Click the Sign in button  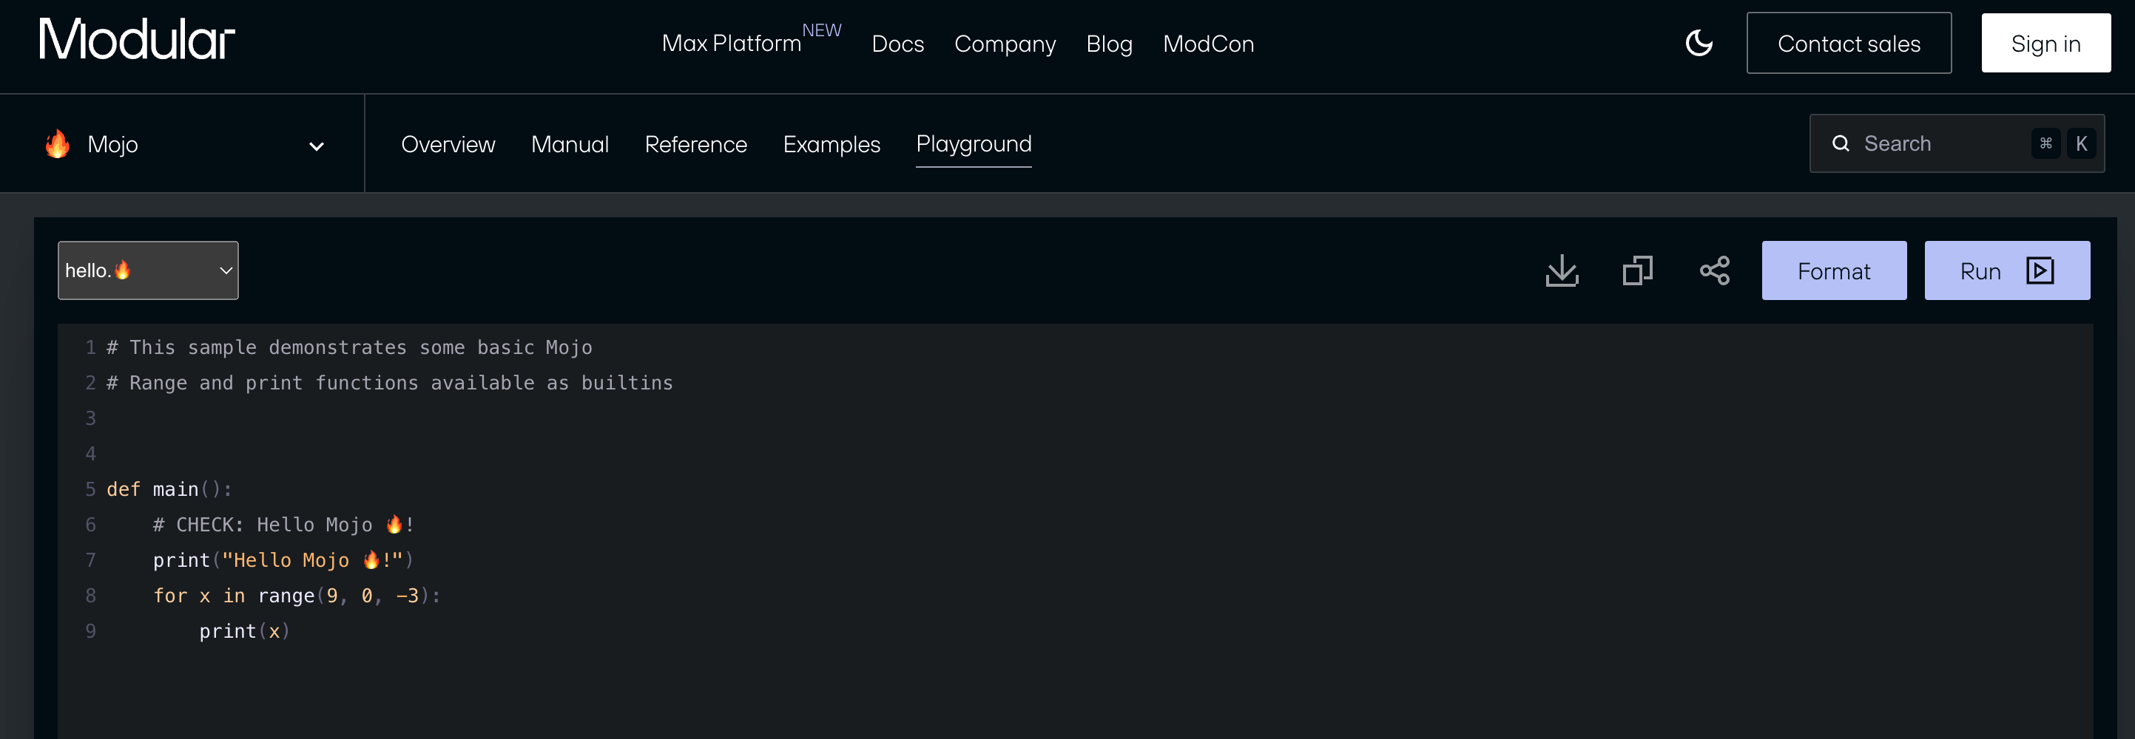pyautogui.click(x=2045, y=43)
